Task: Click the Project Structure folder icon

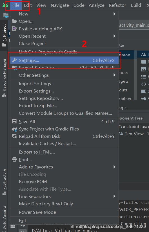Action: tap(14, 67)
